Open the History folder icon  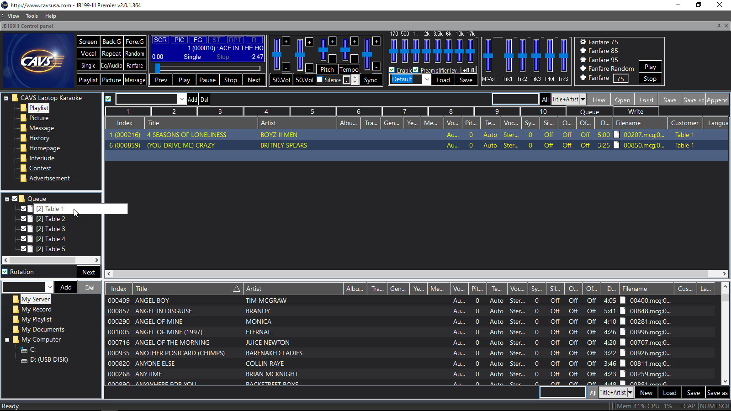point(24,138)
